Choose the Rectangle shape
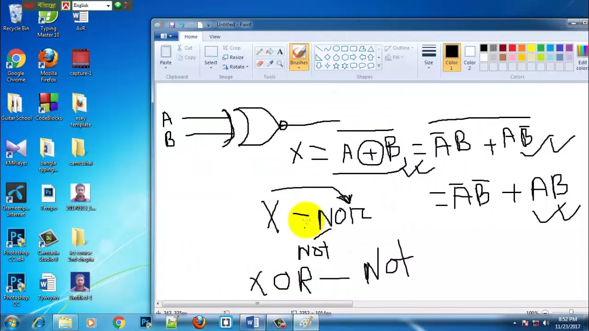The height and width of the screenshot is (331, 589). pos(345,49)
